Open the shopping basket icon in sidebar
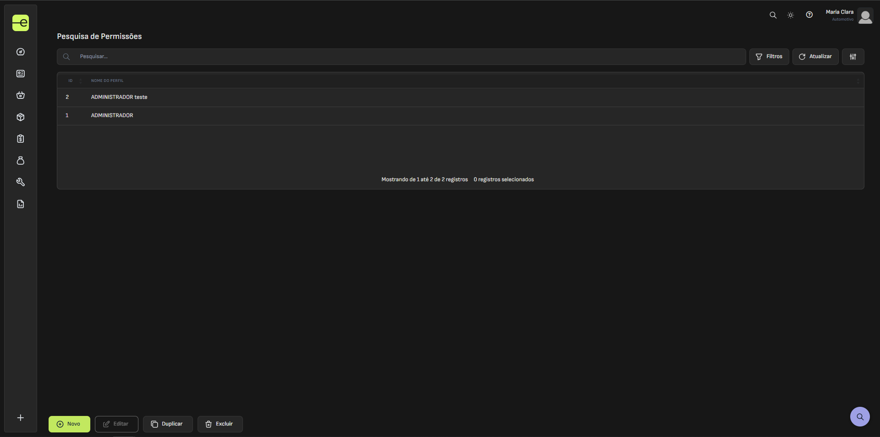The width and height of the screenshot is (880, 437). click(21, 95)
